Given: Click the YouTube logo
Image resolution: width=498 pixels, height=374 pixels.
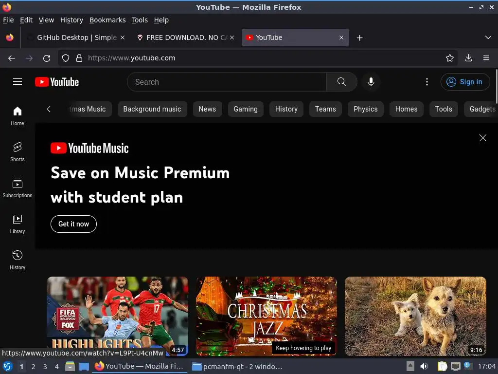Looking at the screenshot, I should point(57,82).
